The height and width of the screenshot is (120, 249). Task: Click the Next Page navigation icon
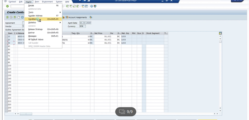74,6
